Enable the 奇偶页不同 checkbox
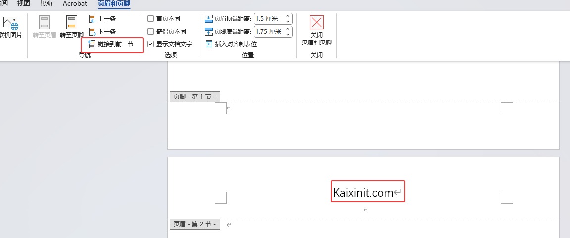Screen dimensions: 570x238 pyautogui.click(x=151, y=32)
